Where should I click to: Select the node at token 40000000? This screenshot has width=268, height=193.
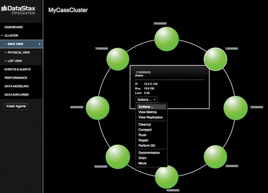167,177
